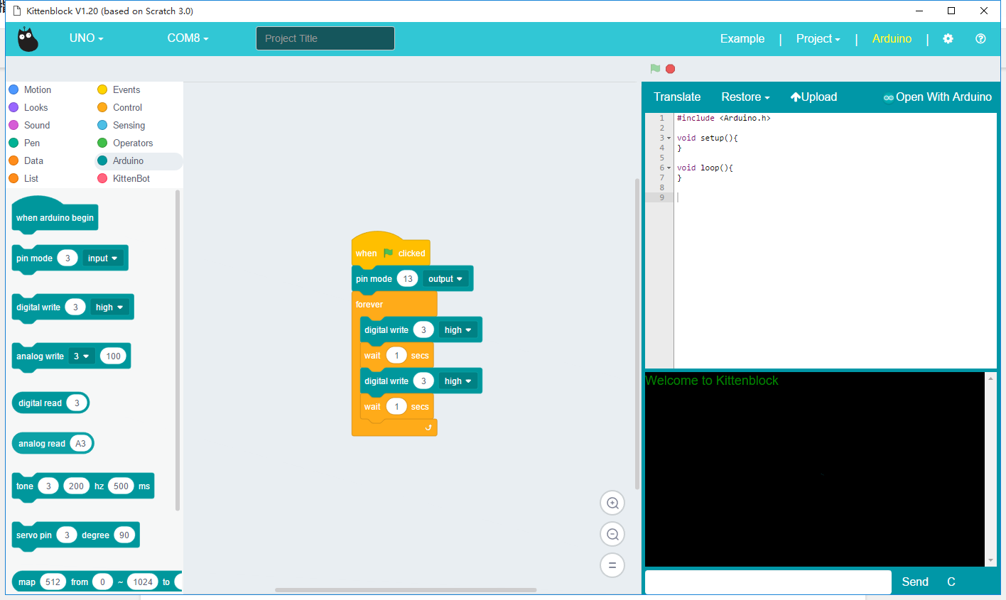1006x600 pixels.
Task: Open palette pin mode input dropdown
Action: [x=103, y=258]
